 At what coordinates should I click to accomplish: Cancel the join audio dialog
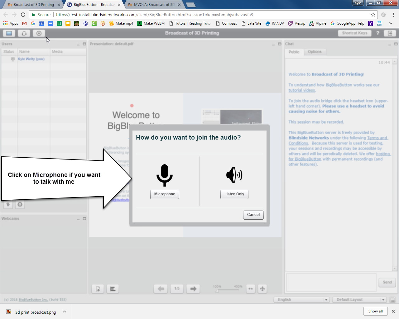click(x=253, y=215)
